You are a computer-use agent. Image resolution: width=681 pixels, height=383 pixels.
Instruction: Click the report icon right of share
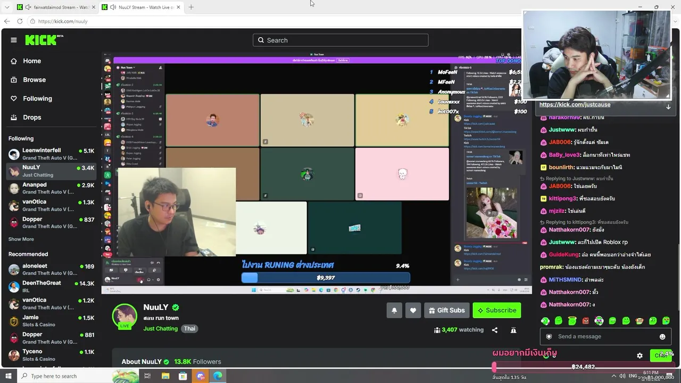(x=513, y=330)
